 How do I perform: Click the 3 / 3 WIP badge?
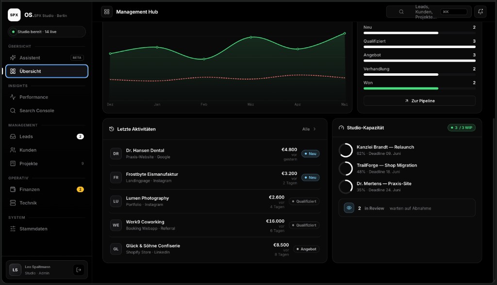point(462,128)
